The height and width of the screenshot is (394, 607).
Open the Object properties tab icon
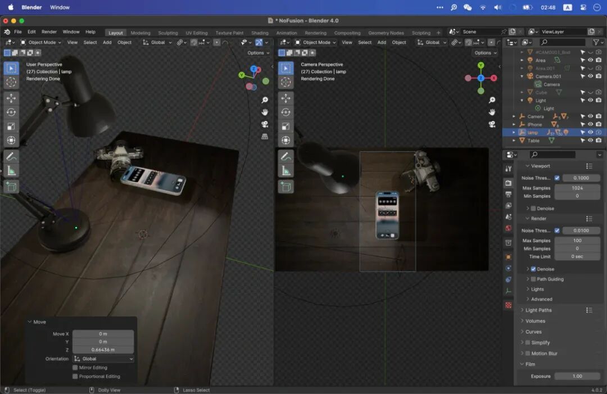(509, 257)
